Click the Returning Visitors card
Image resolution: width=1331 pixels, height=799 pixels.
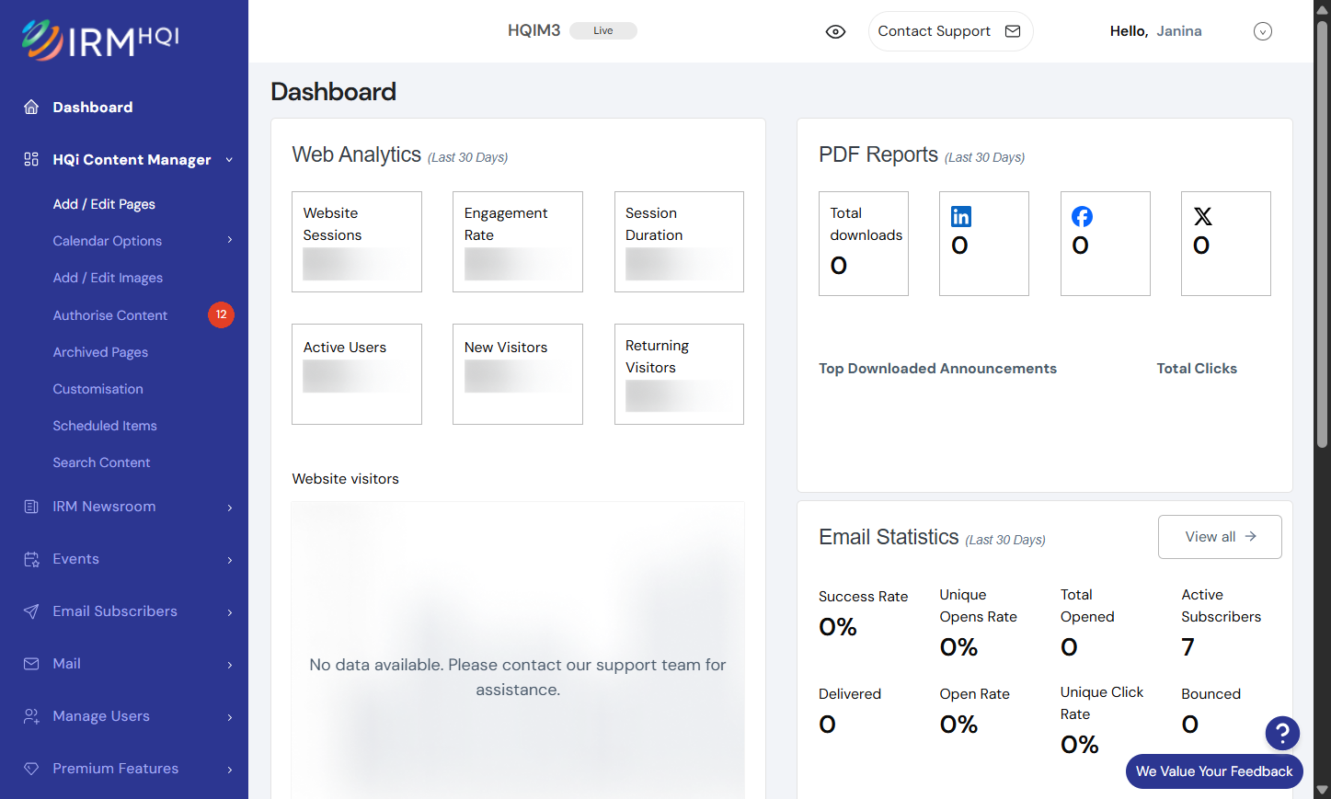pyautogui.click(x=679, y=374)
